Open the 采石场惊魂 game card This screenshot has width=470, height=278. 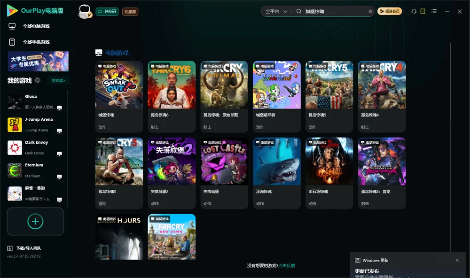(329, 173)
